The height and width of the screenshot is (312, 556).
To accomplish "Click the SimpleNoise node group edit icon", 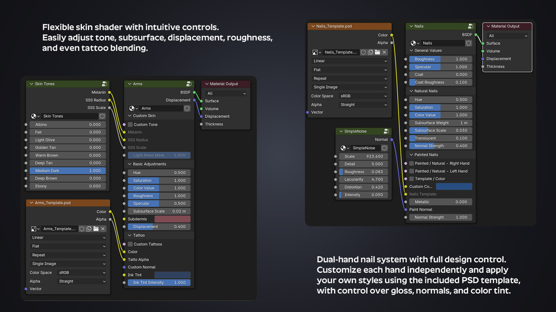I will 386,131.
